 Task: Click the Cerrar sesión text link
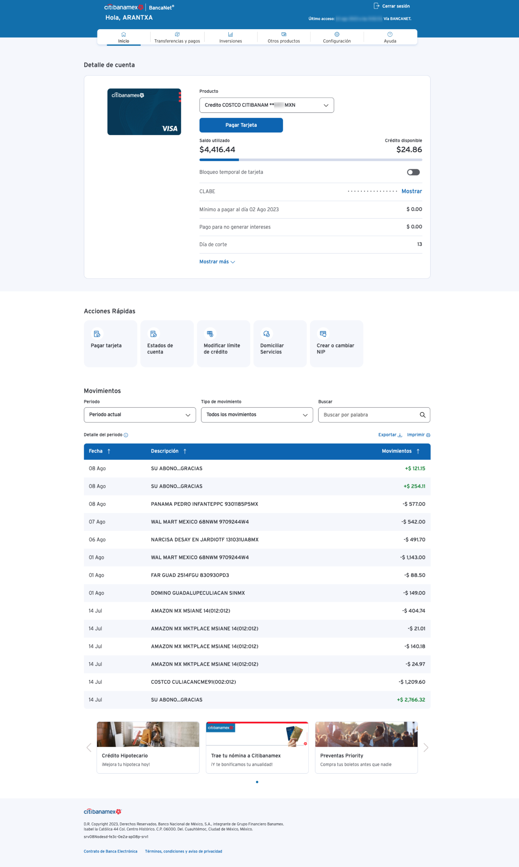396,6
